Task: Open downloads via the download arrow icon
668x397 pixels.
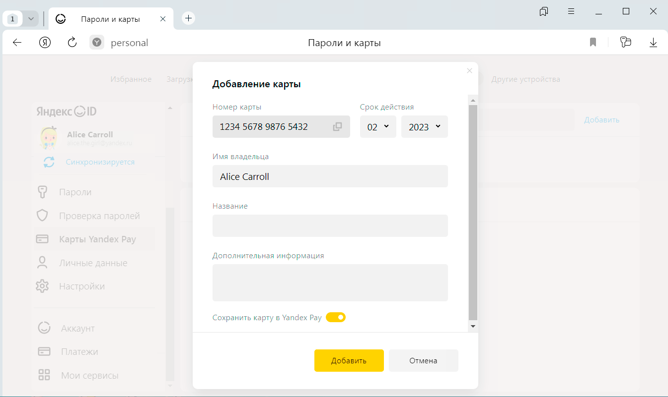Action: click(x=653, y=43)
